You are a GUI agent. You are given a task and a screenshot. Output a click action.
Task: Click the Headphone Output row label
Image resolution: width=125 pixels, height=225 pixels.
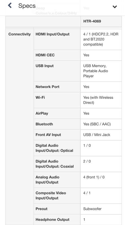click(x=52, y=220)
